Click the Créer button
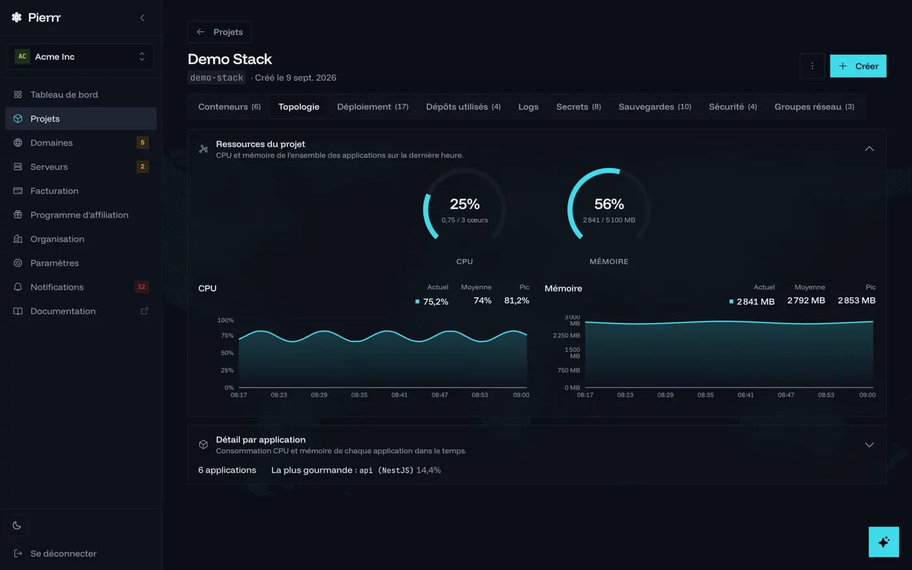This screenshot has width=912, height=570. coord(858,66)
